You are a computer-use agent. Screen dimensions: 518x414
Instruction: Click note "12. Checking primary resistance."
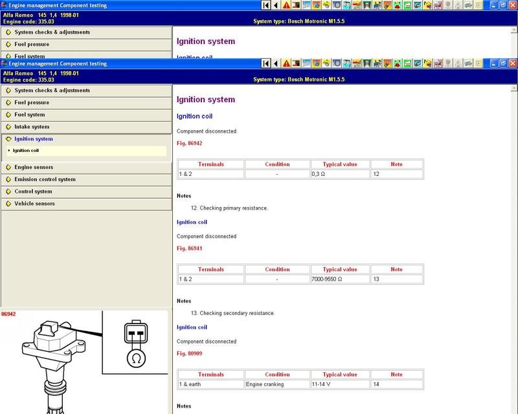click(x=229, y=208)
